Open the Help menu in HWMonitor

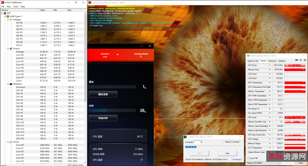[23, 7]
